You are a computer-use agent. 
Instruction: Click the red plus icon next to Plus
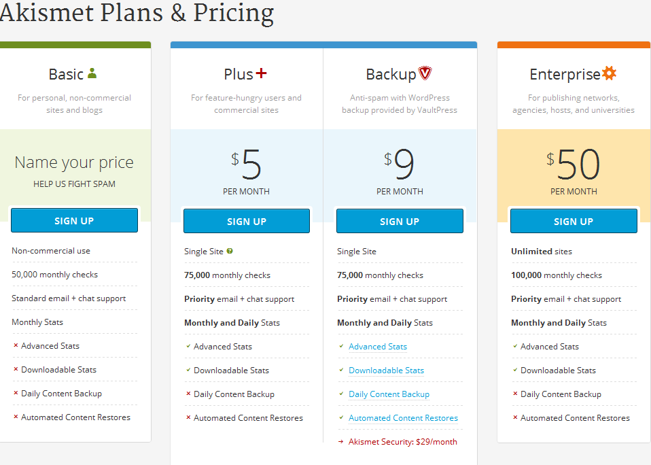(261, 73)
